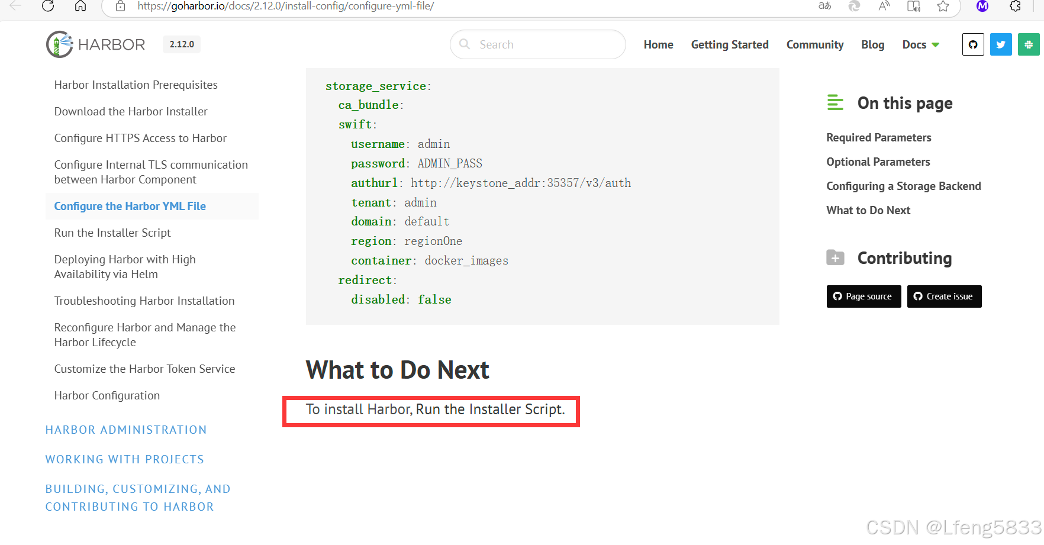Open Reconfigure Harbor and Manage Lifecycle
1044x545 pixels.
pos(145,335)
